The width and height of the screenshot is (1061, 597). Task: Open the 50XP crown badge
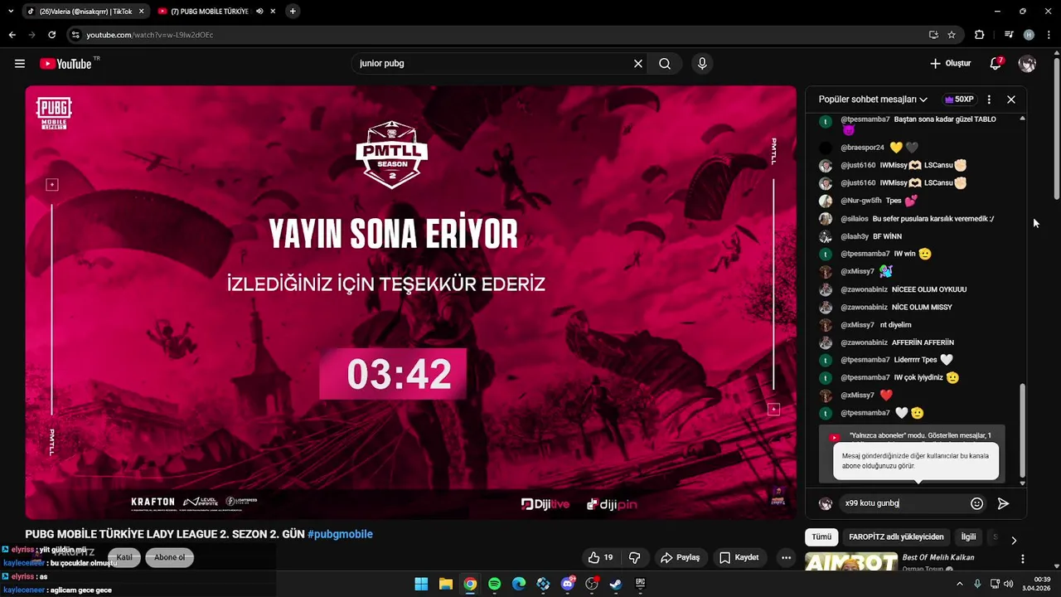[959, 99]
